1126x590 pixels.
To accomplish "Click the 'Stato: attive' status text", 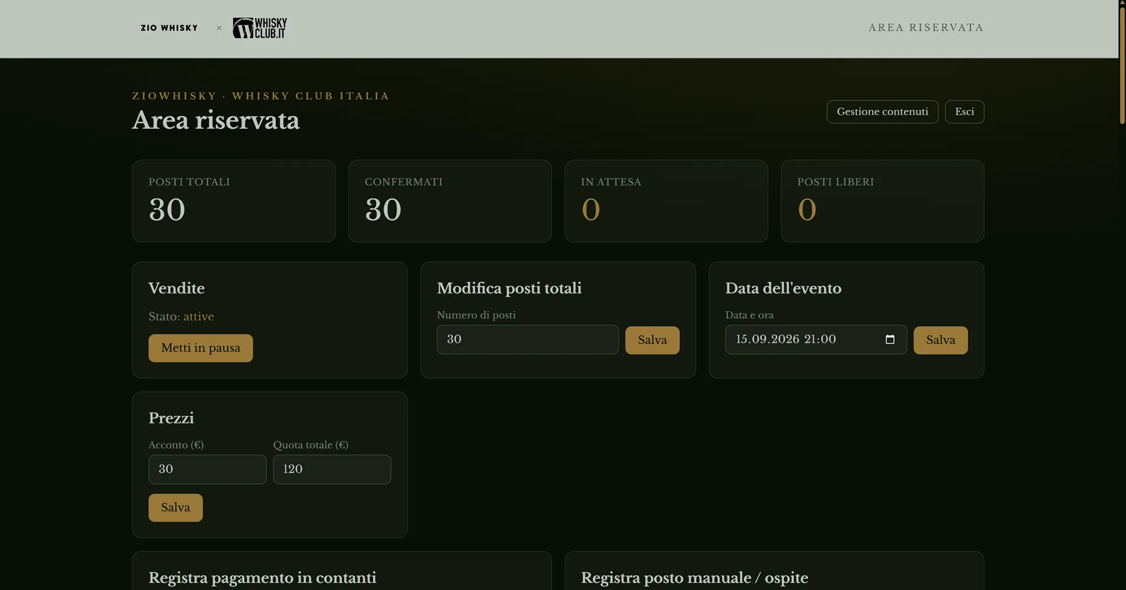I will (181, 316).
